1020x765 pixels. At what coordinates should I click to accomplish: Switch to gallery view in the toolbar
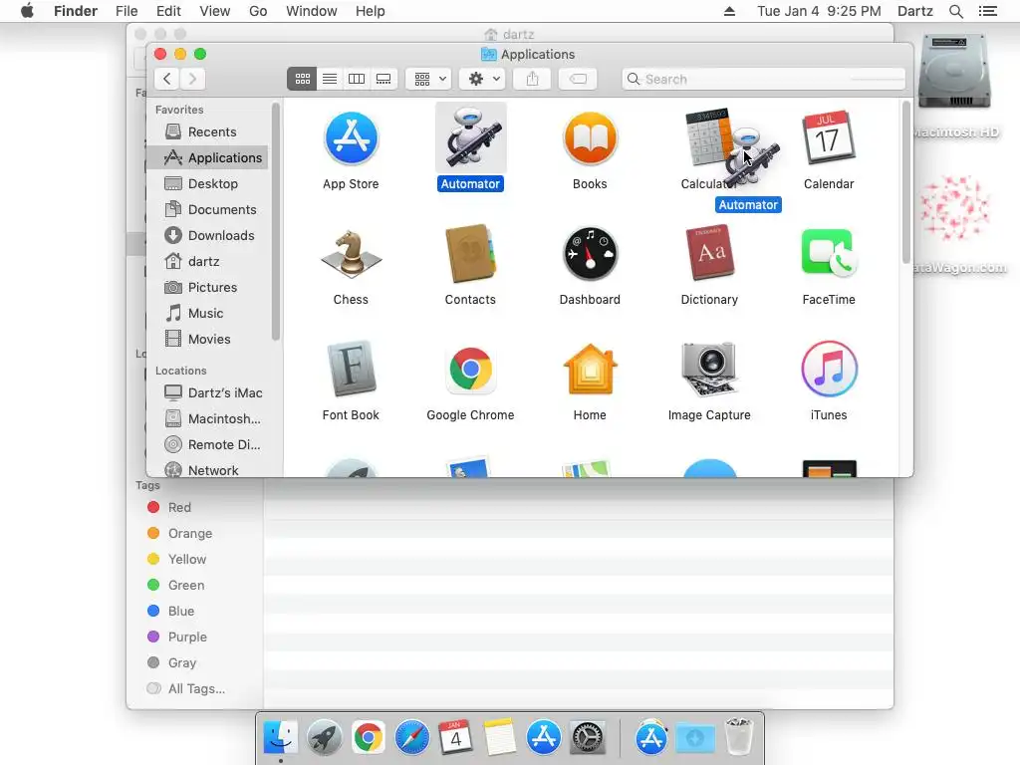coord(383,79)
